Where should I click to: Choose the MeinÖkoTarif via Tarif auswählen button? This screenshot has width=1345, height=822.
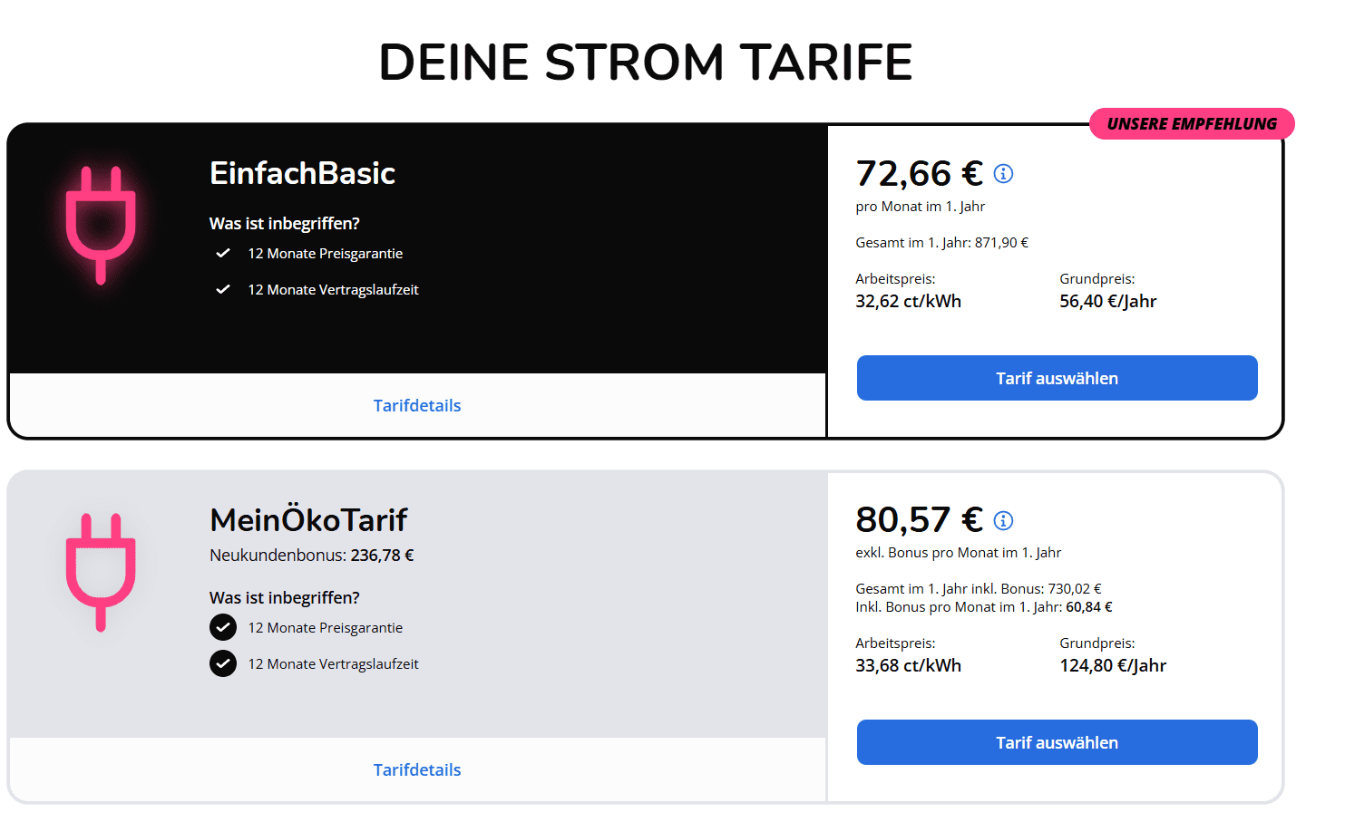coord(1057,742)
